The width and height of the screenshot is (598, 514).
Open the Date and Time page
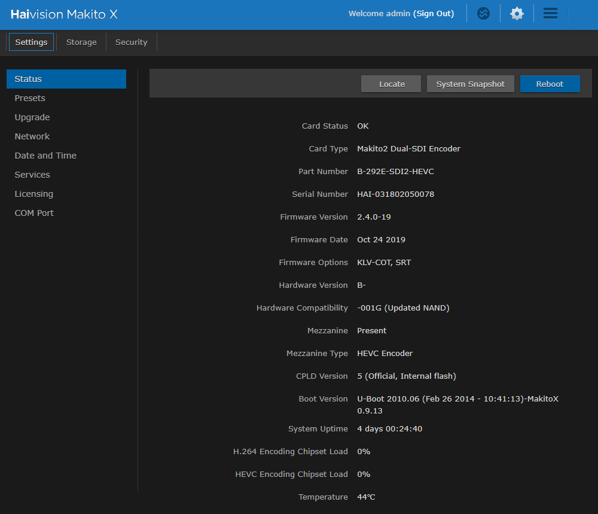click(x=45, y=155)
